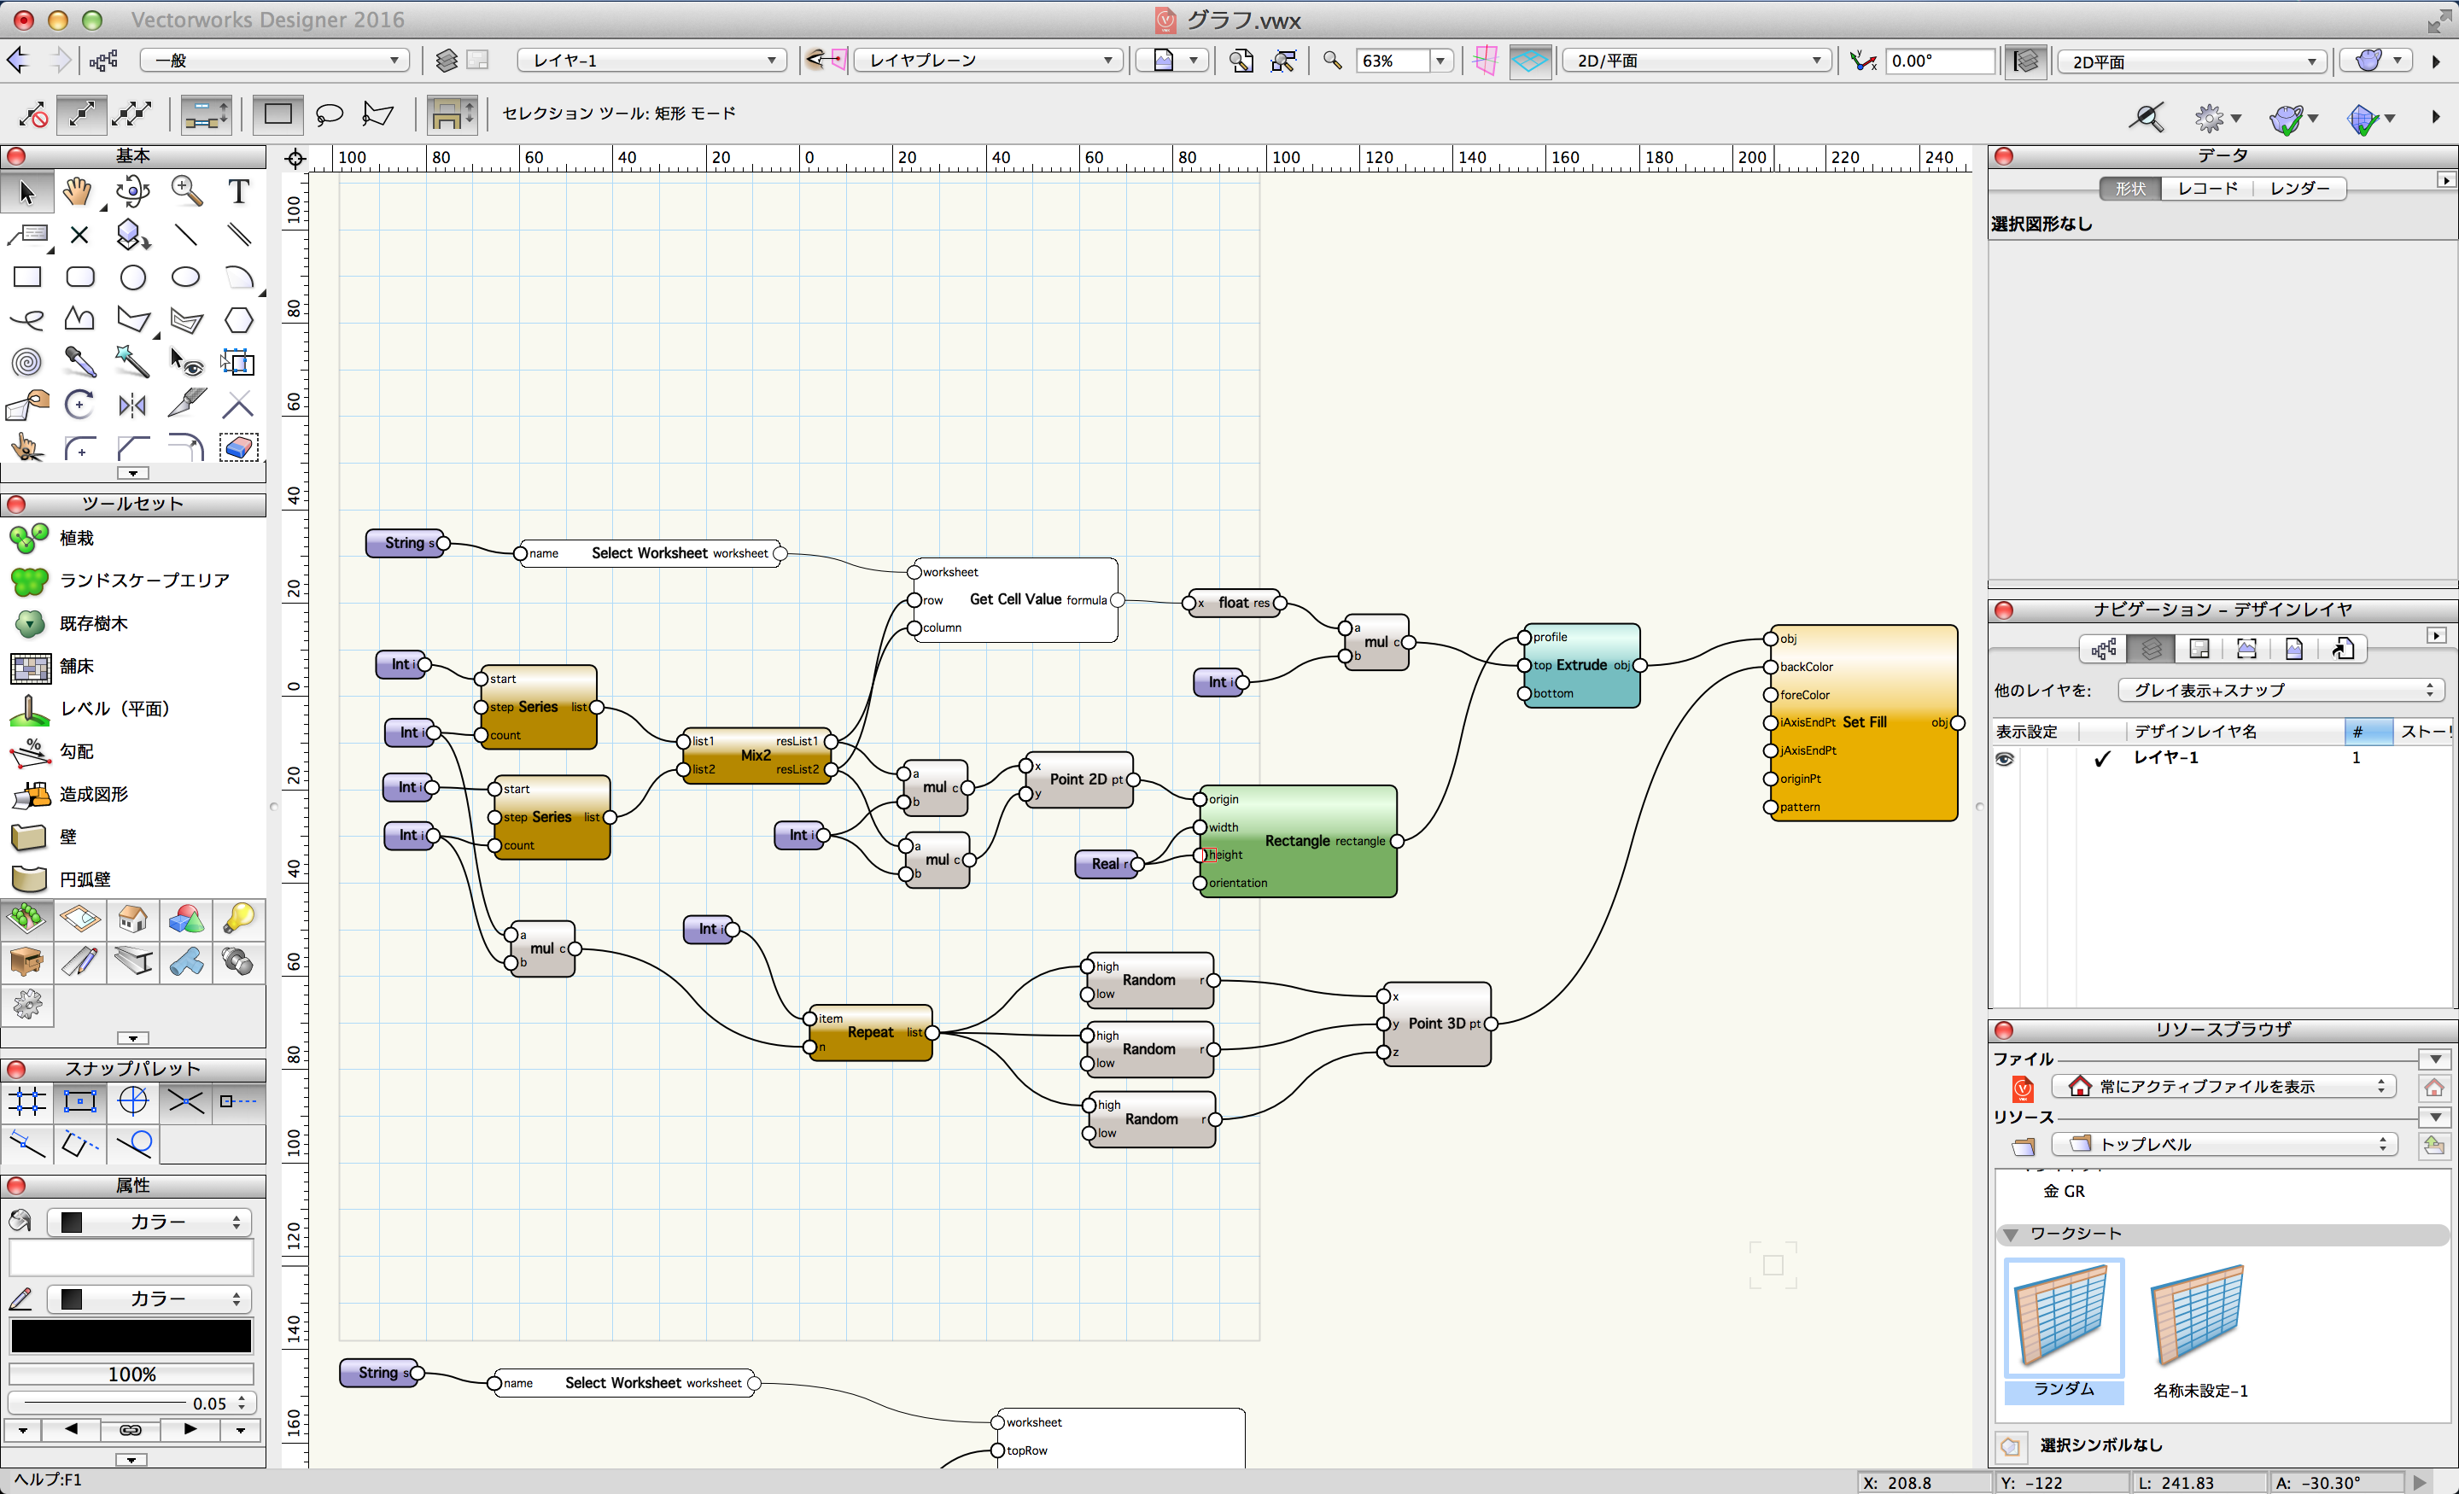Open the トップレベル resource dropdown
The width and height of the screenshot is (2459, 1494).
[2223, 1144]
